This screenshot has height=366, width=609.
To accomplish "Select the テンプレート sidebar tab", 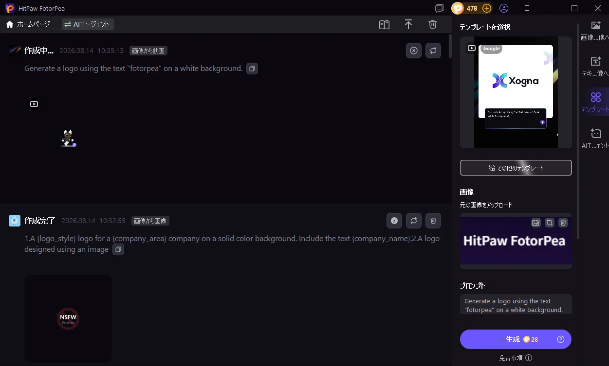I will tap(595, 103).
